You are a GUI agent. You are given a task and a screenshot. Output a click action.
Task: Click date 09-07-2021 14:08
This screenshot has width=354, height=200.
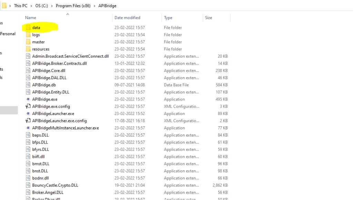coord(130,85)
